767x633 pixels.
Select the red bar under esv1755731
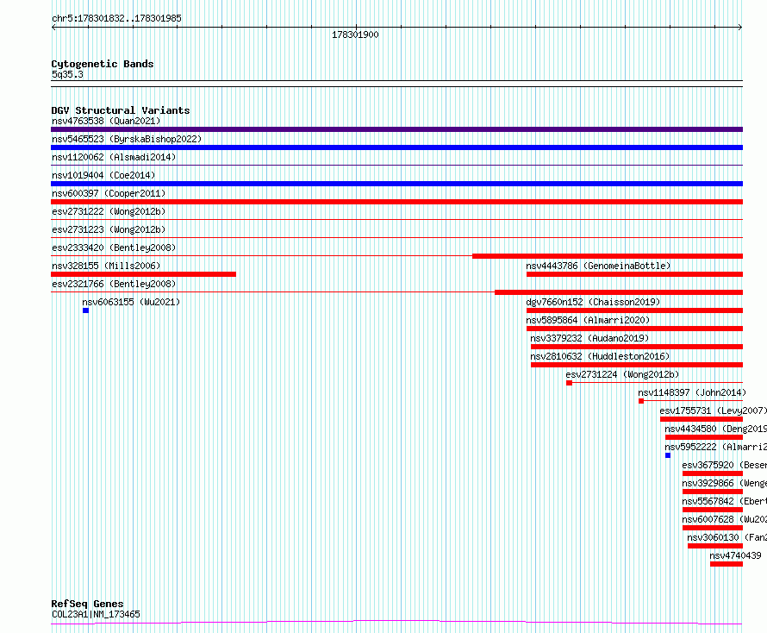(x=702, y=419)
